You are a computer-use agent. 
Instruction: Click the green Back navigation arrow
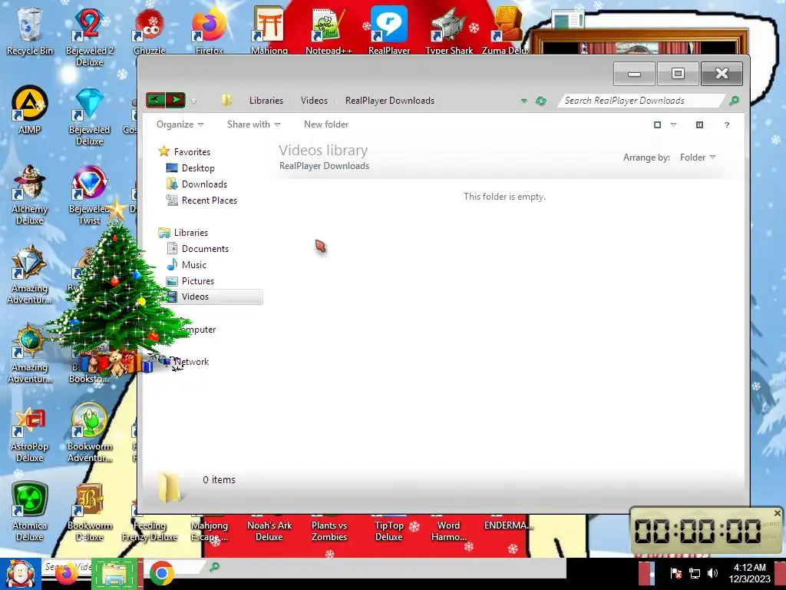(x=155, y=100)
